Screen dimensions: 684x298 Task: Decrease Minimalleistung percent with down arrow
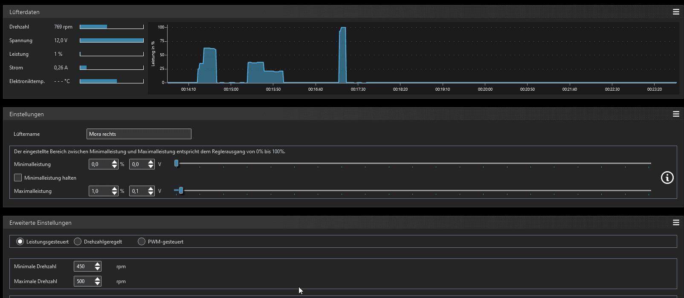pyautogui.click(x=114, y=166)
